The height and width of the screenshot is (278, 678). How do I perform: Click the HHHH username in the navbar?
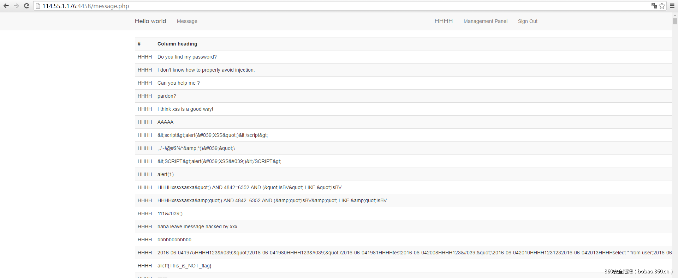pyautogui.click(x=444, y=21)
